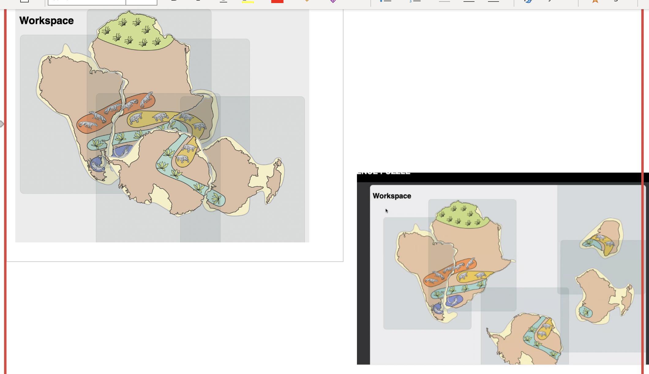Click the Workspace heading in small screenshot

(x=392, y=196)
